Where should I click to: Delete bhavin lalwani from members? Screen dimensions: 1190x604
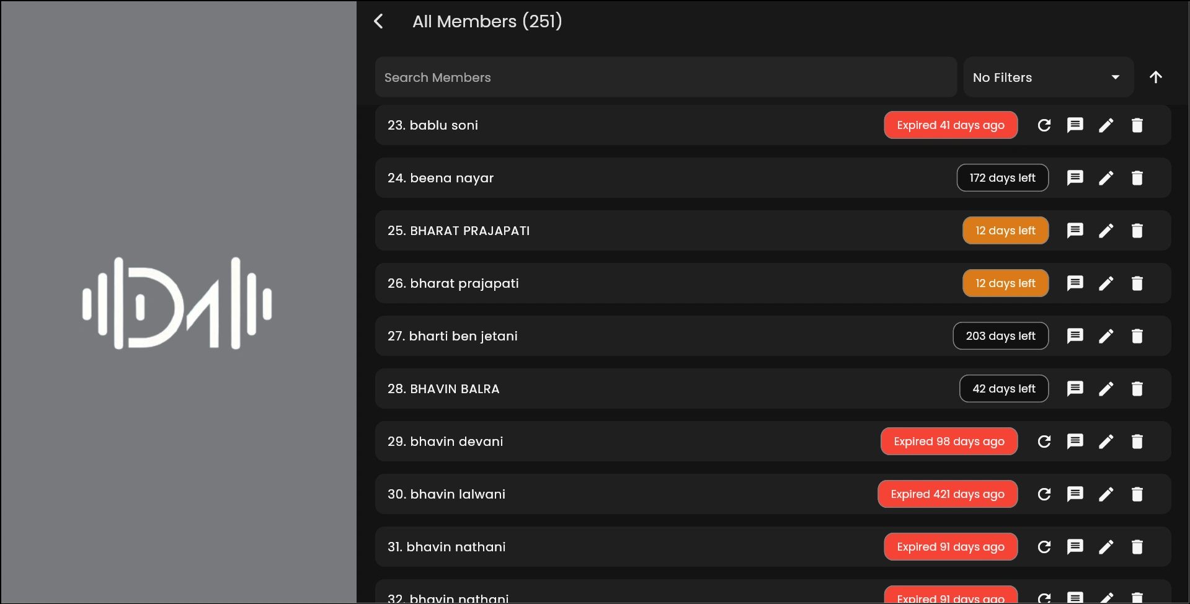[1137, 494]
